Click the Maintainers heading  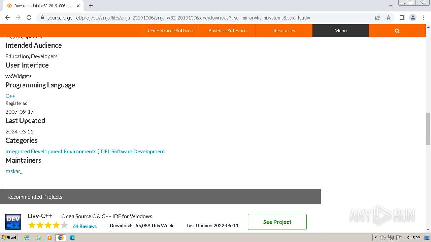23,160
